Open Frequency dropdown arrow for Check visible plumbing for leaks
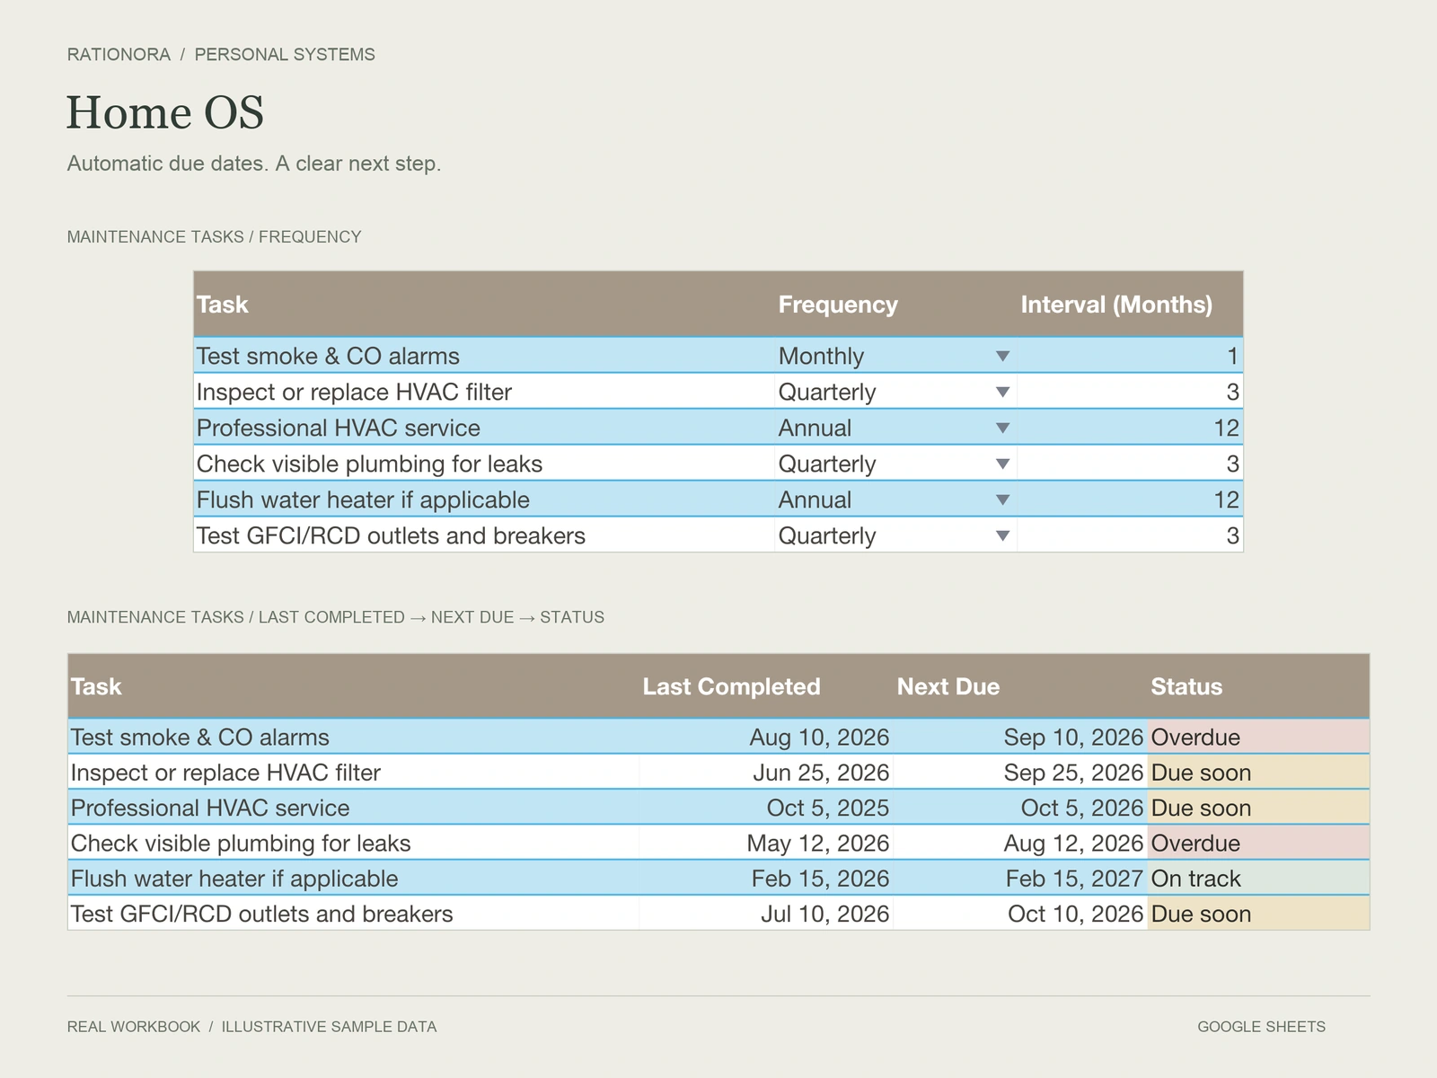The image size is (1437, 1078). [x=1003, y=464]
